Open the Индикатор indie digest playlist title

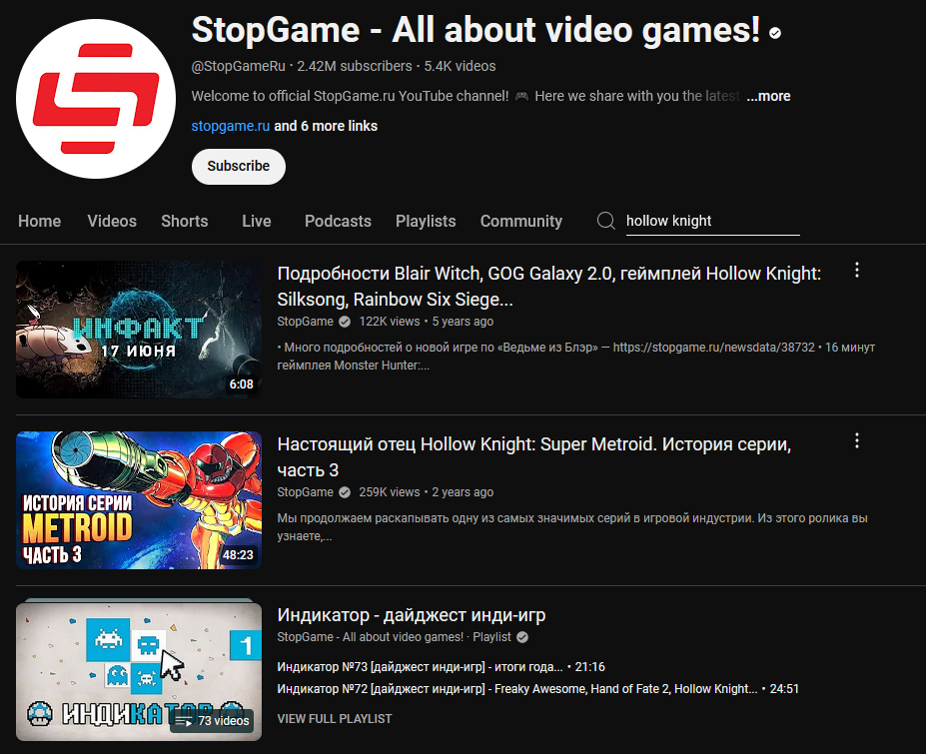(411, 615)
